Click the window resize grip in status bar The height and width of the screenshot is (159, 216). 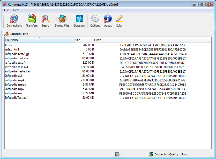(x=212, y=155)
